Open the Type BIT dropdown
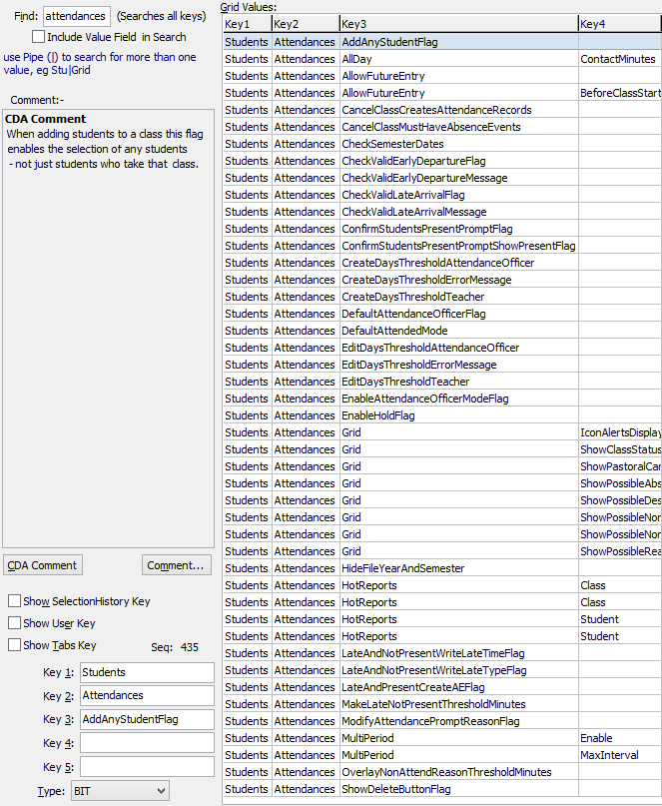This screenshot has height=806, width=662. [119, 791]
